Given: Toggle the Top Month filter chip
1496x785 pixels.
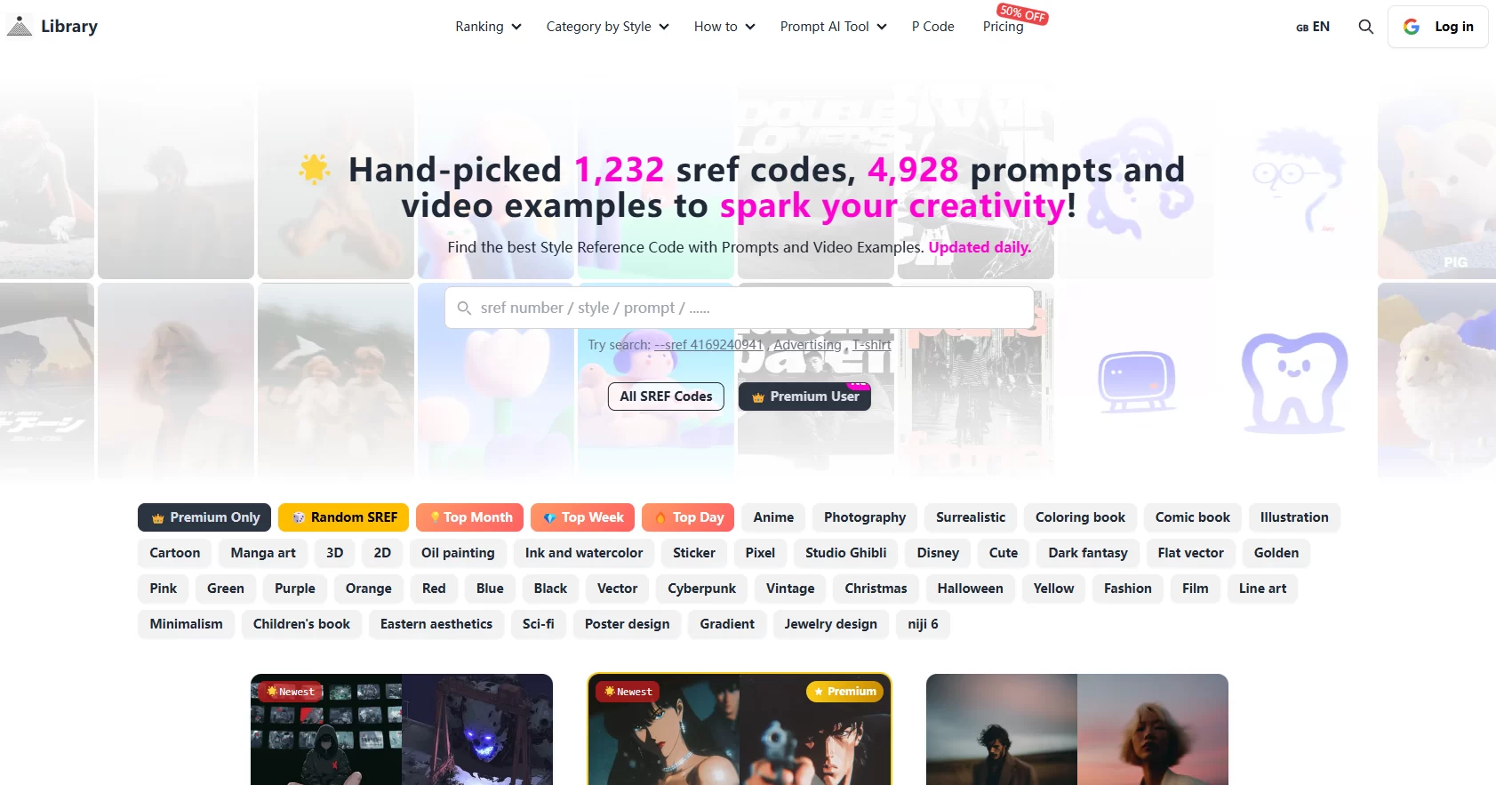Looking at the screenshot, I should 469,517.
